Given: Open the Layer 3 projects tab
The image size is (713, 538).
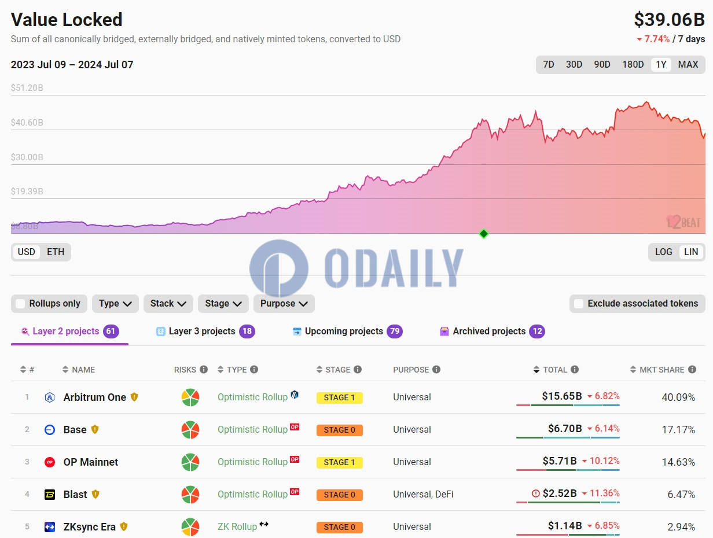Looking at the screenshot, I should pos(205,331).
